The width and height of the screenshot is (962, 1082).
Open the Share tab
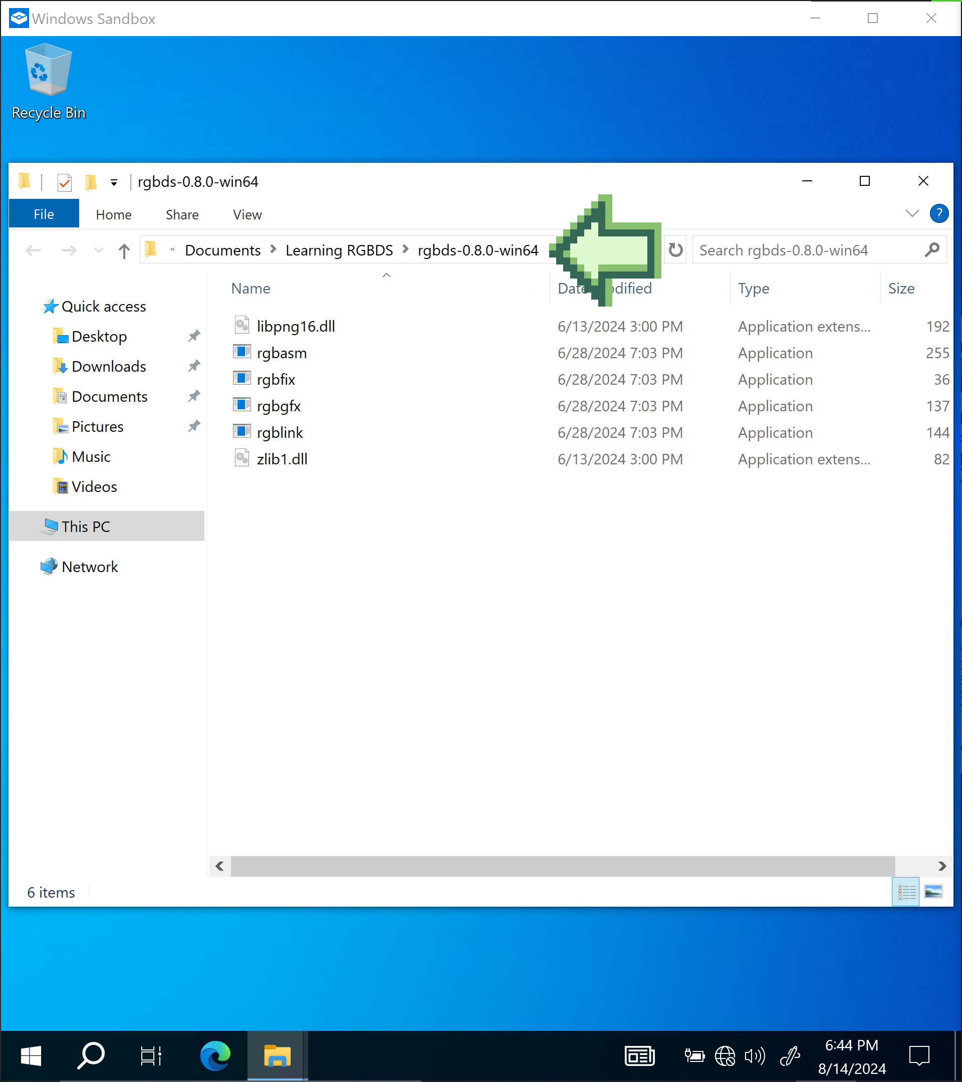pyautogui.click(x=181, y=214)
